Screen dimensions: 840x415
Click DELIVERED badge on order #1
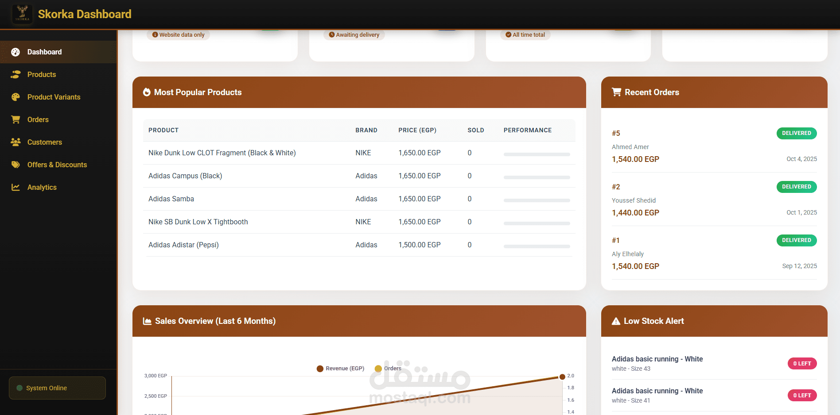796,240
